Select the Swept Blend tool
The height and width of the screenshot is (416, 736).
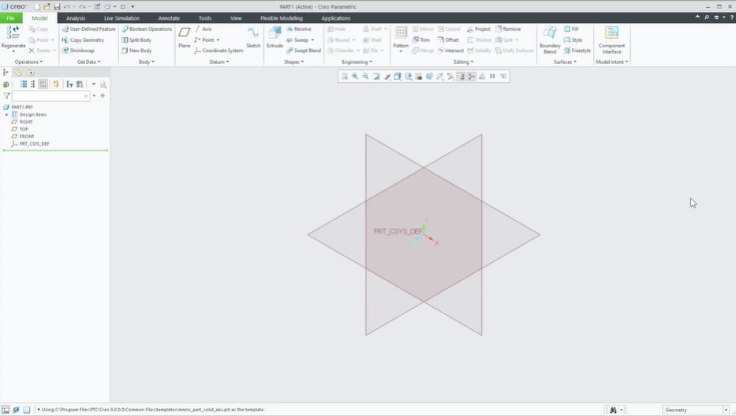click(x=304, y=51)
